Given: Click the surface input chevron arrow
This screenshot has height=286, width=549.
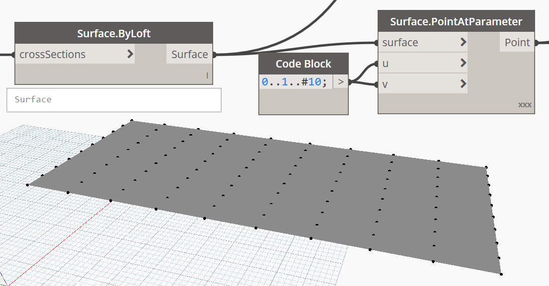Looking at the screenshot, I should pyautogui.click(x=463, y=42).
